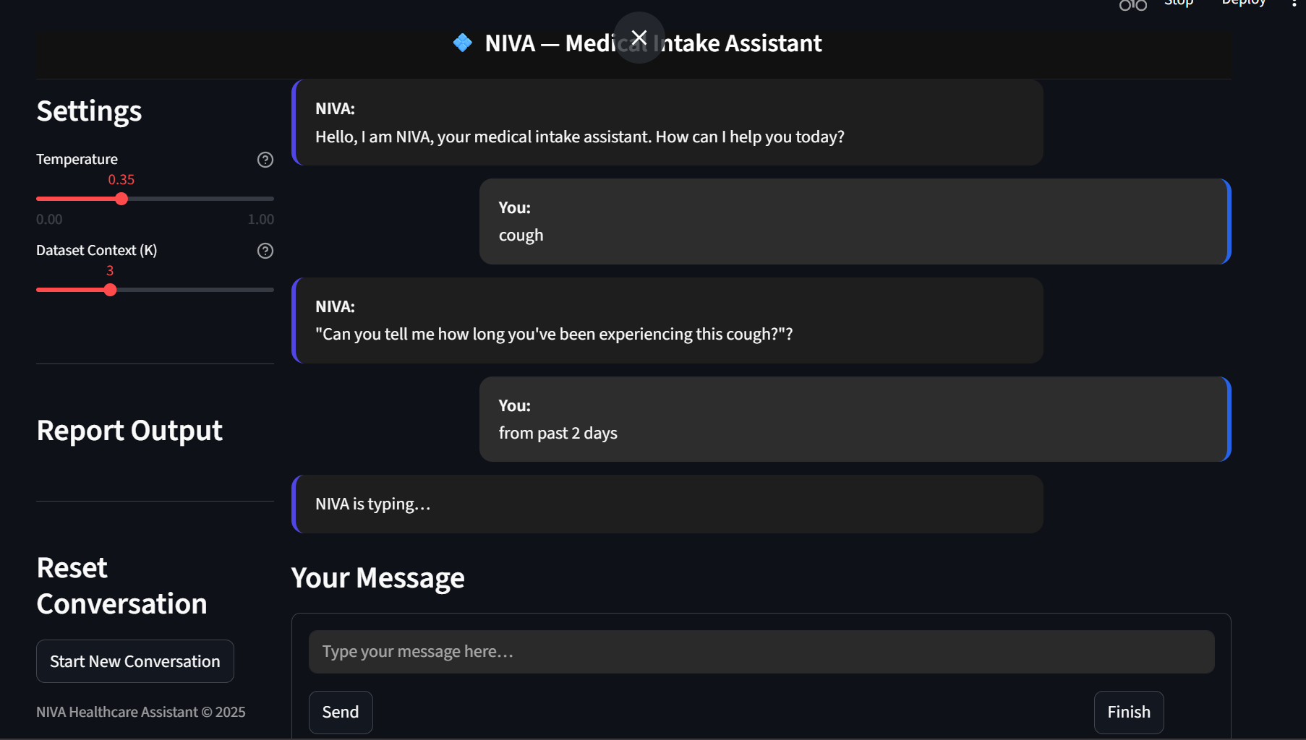Send the message

tap(341, 712)
